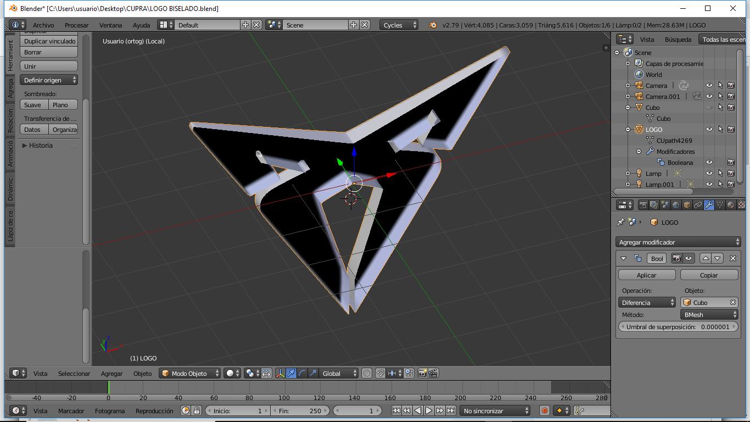Select the rotate manipulator icon
The height and width of the screenshot is (422, 750).
click(302, 373)
